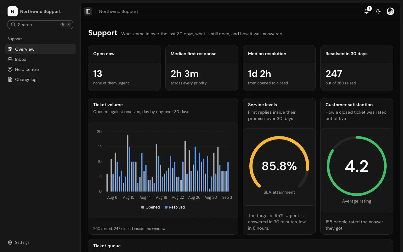Switch theme with the moon icon
Screen dimensions: 403x252
378,11
